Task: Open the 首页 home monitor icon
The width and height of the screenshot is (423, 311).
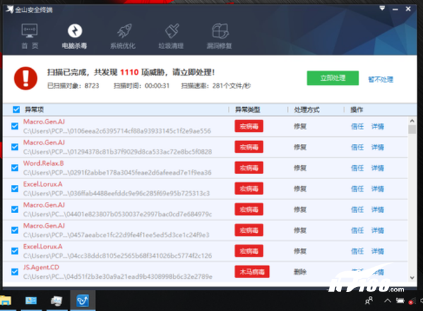Action: 30,32
